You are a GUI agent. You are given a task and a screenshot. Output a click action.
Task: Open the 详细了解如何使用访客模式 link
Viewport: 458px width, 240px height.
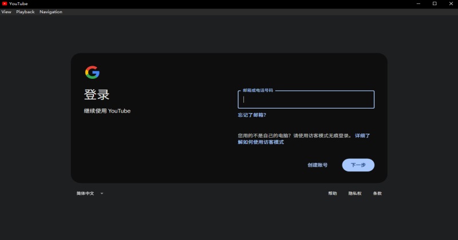point(261,142)
